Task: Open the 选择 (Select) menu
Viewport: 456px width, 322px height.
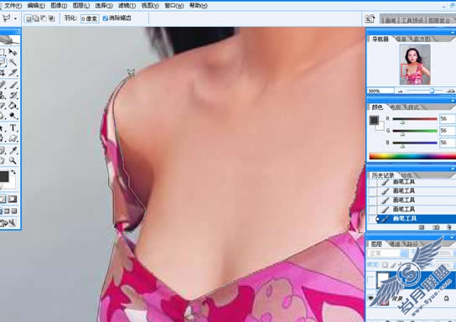Action: coord(104,6)
